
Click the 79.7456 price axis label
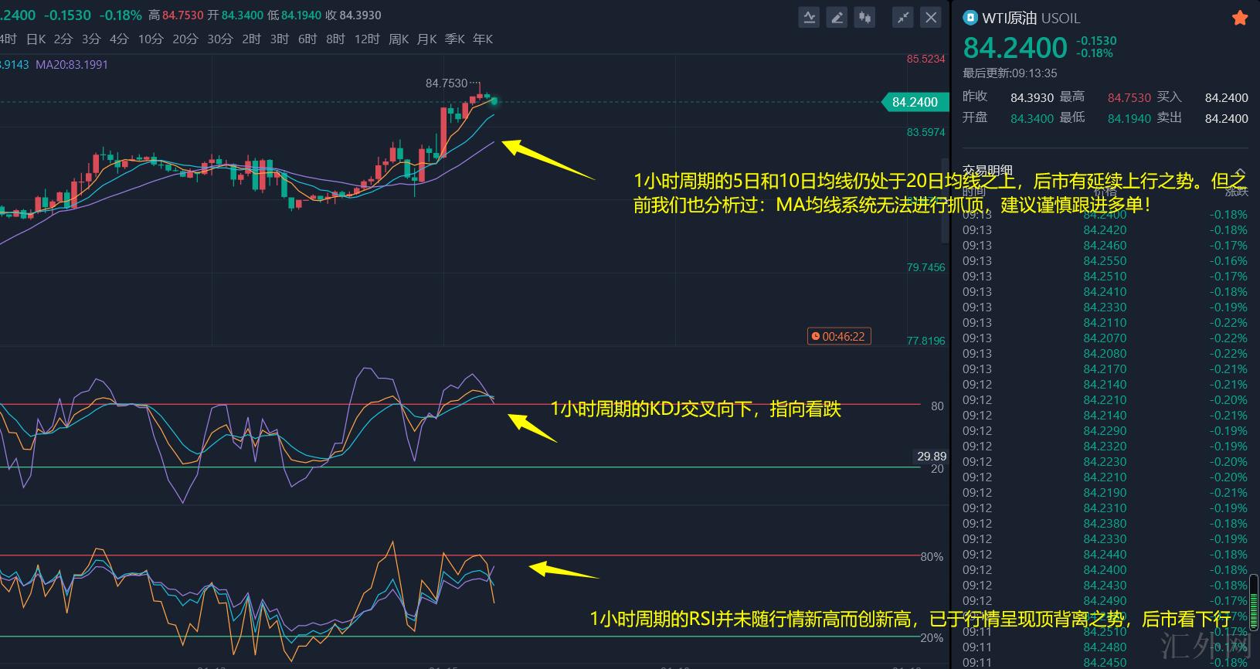[x=926, y=267]
